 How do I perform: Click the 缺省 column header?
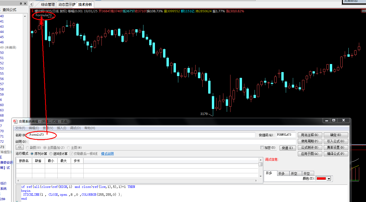point(38,161)
